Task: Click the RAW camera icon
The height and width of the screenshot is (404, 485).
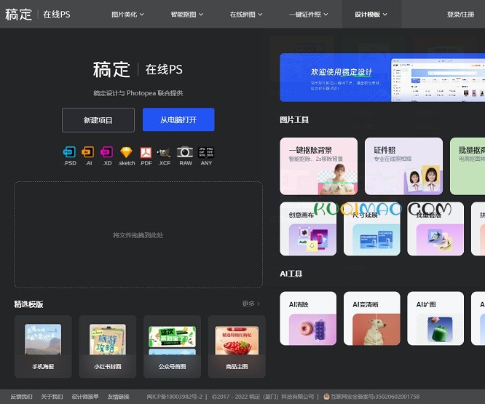Action: click(x=185, y=152)
